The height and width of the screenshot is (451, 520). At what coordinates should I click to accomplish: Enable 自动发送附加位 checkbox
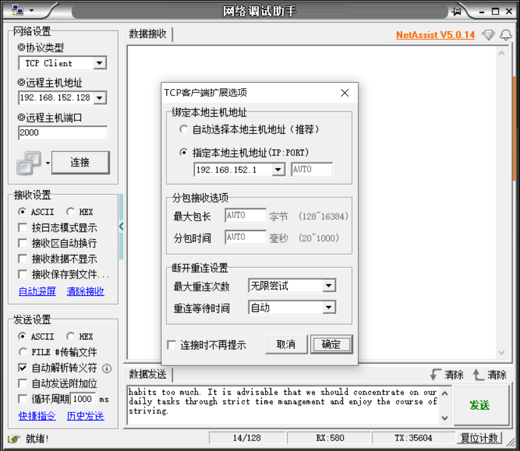(x=22, y=383)
